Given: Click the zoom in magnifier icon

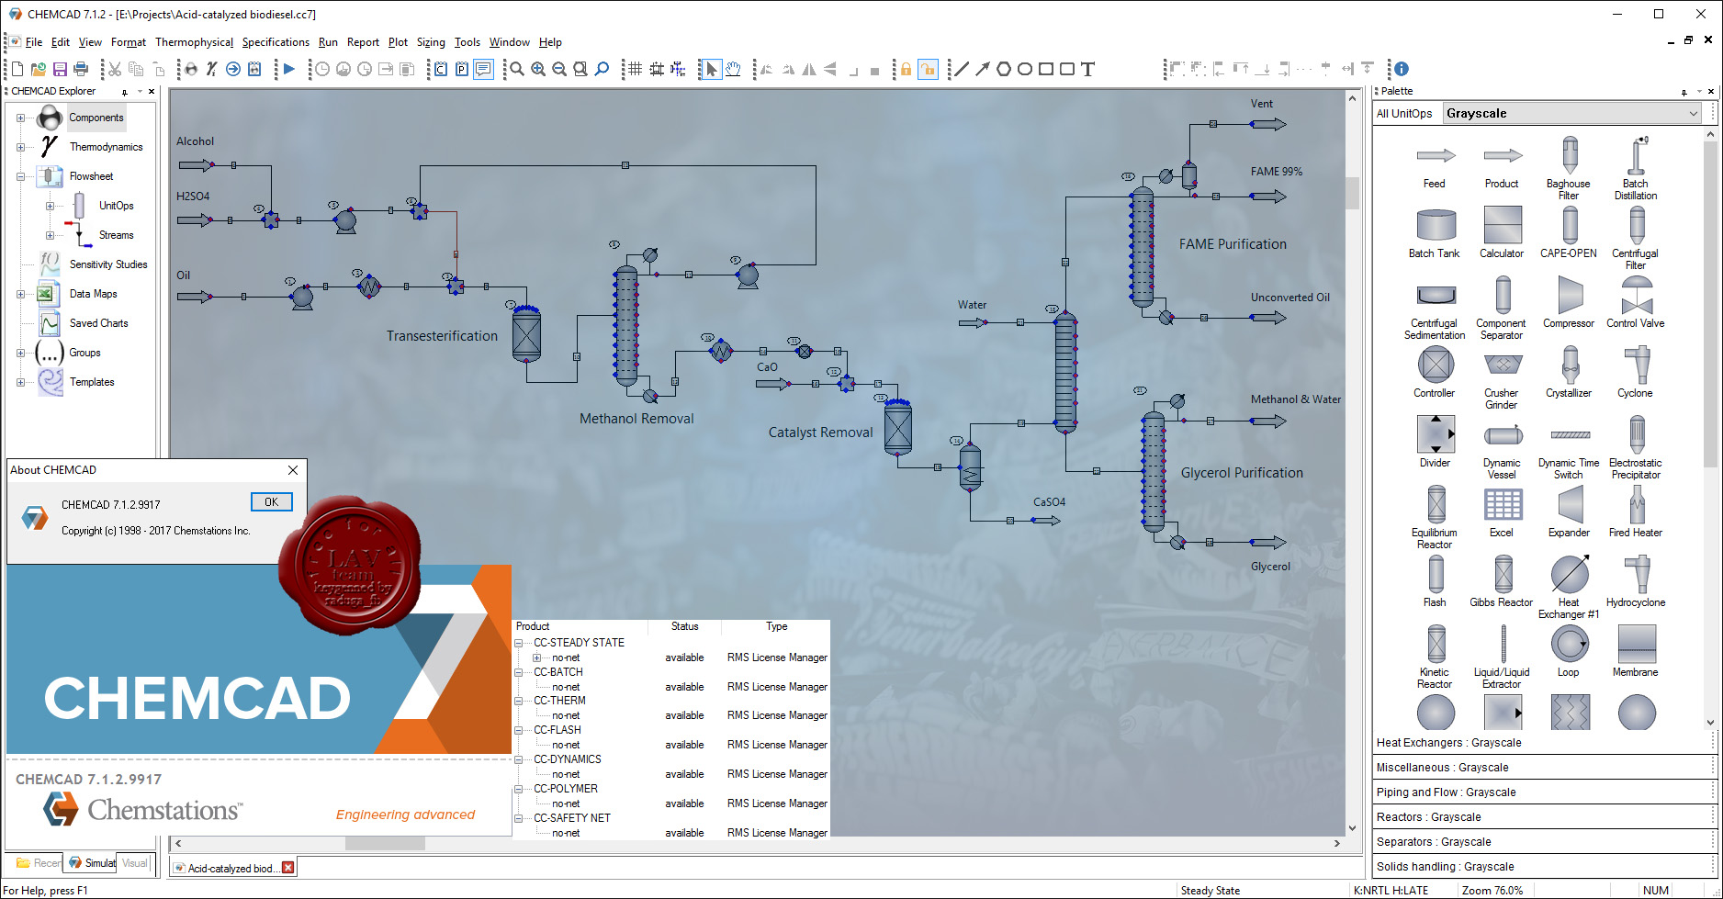Looking at the screenshot, I should point(538,69).
